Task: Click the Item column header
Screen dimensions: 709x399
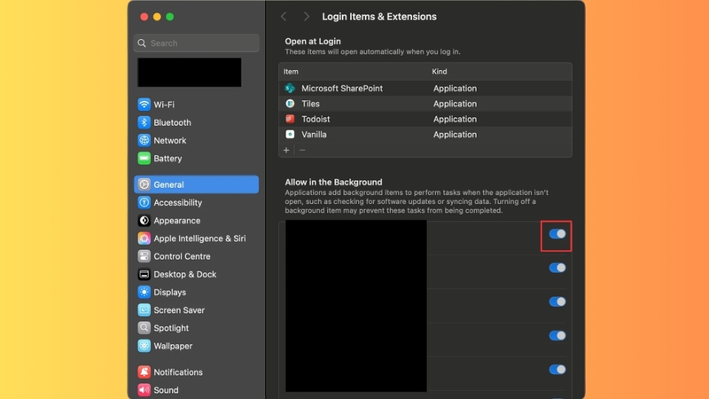Action: pos(291,72)
